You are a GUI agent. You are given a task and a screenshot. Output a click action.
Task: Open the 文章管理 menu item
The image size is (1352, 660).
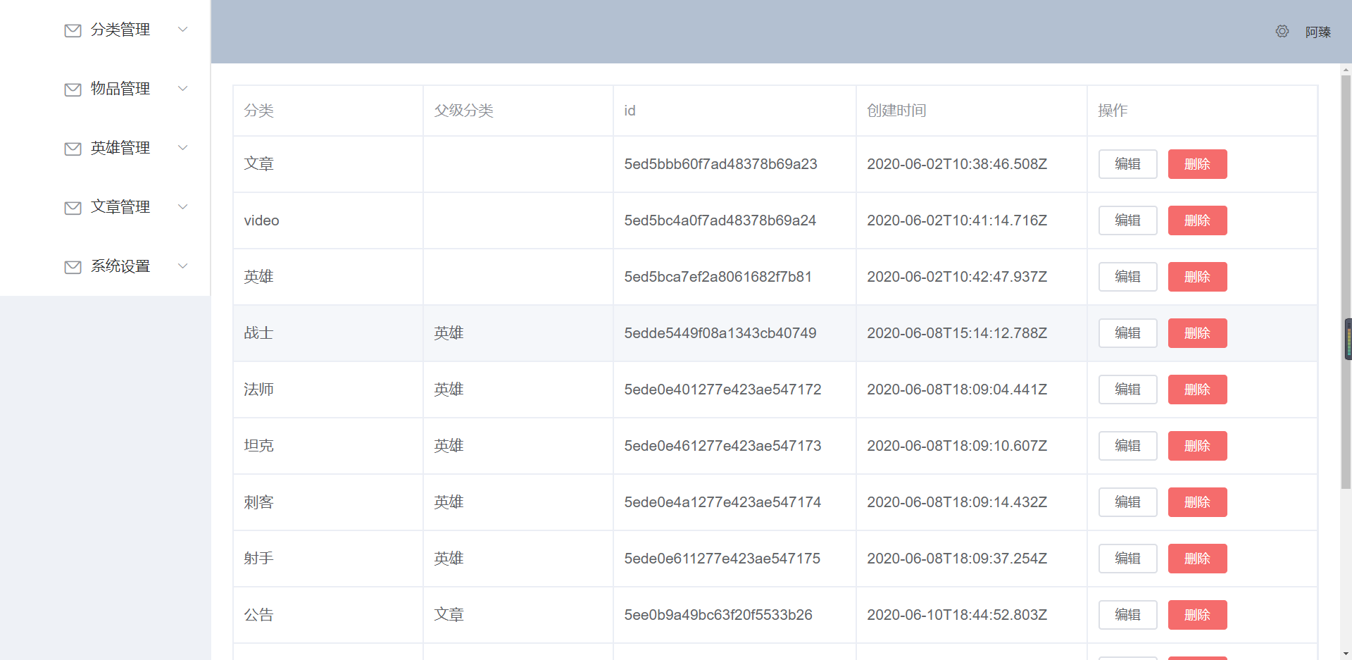[x=105, y=207]
